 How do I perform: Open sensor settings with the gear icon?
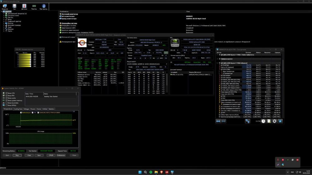(275, 121)
